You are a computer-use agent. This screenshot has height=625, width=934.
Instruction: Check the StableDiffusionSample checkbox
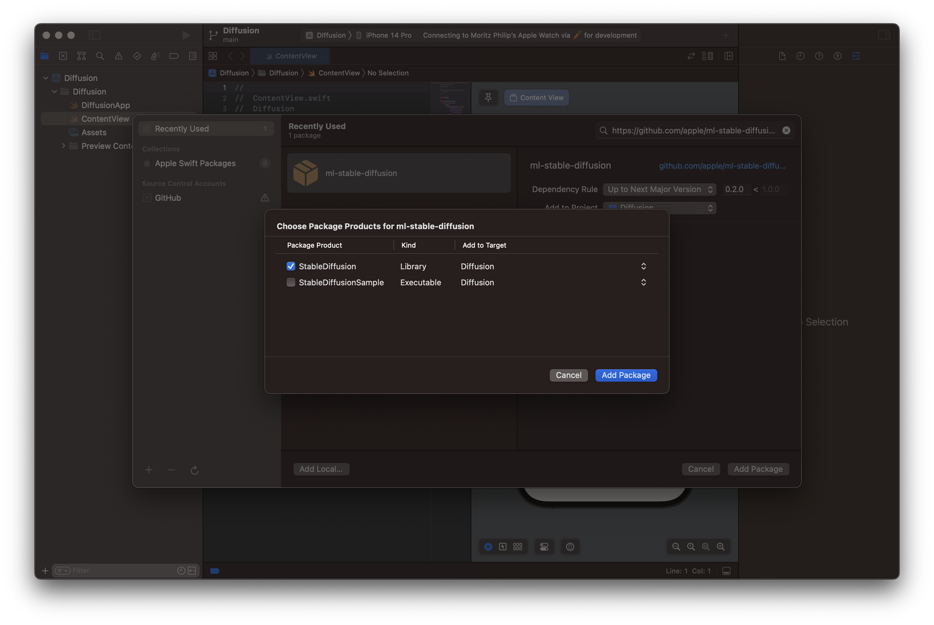[x=291, y=282]
